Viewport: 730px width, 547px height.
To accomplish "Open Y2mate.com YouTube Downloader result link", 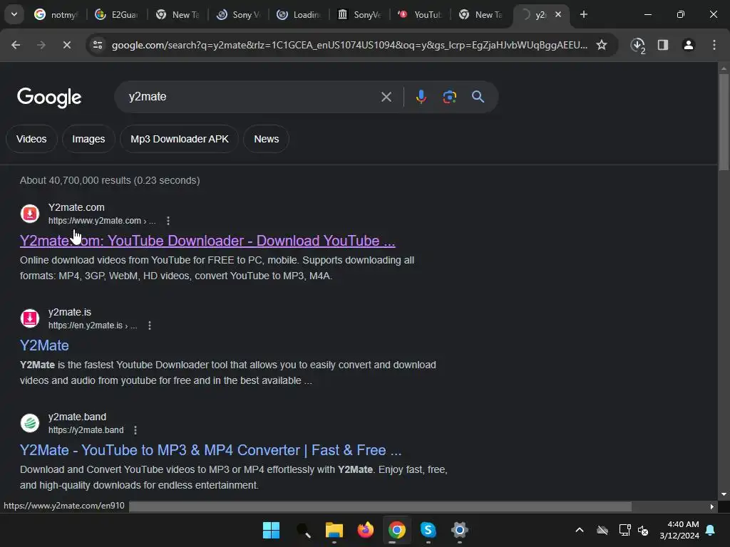I will (207, 241).
